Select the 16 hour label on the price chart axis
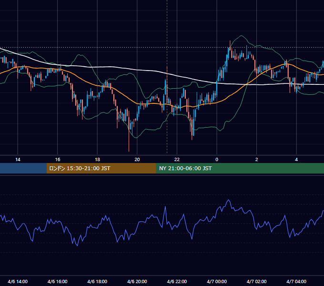Viewport: 324px width, 286px height. (58, 160)
